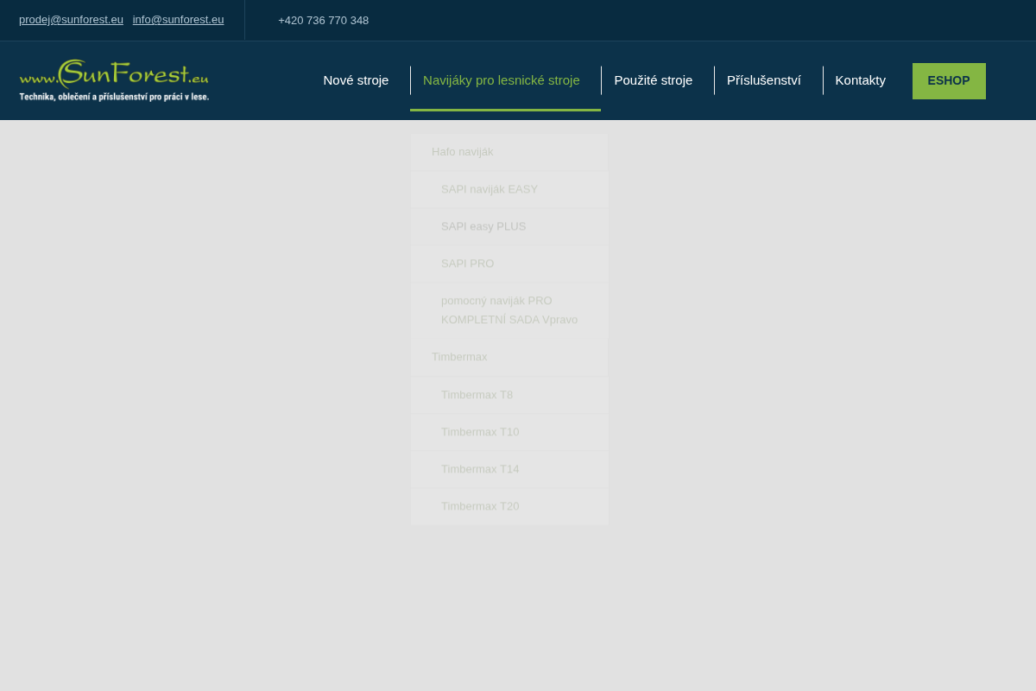Select SAPI naviják EASY item

pyautogui.click(x=509, y=189)
